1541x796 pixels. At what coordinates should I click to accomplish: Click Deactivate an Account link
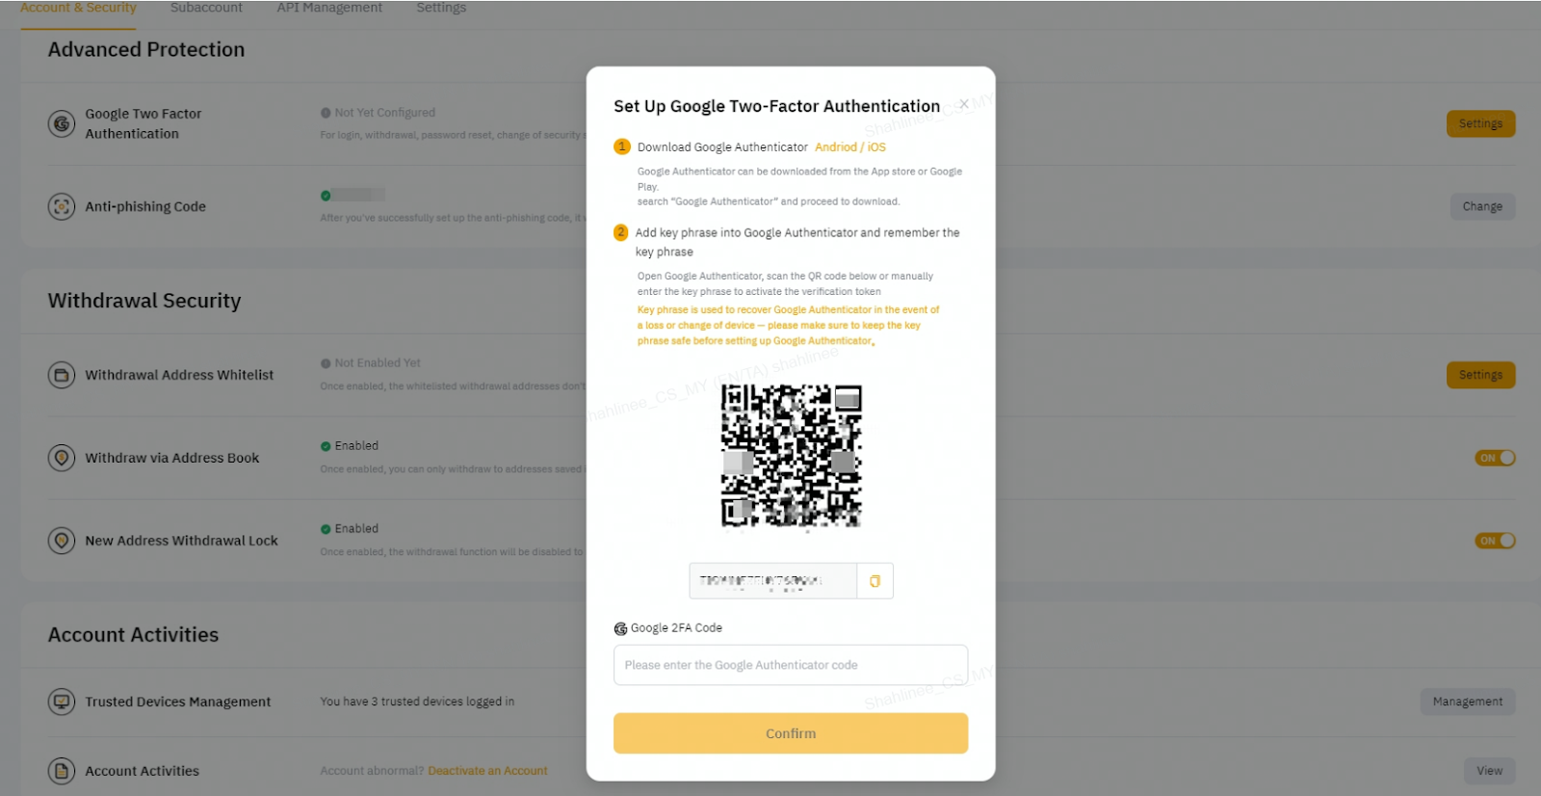[487, 771]
